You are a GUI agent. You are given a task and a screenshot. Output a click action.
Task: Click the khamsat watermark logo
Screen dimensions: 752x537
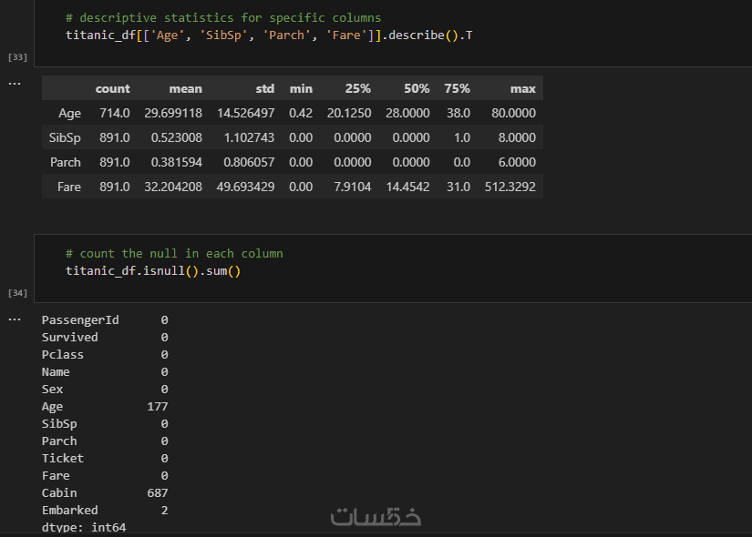376,516
